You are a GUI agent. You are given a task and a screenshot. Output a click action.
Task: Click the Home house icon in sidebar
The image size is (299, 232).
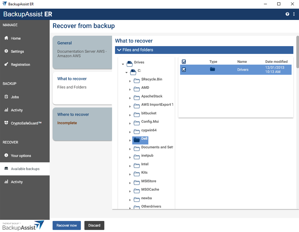tap(6, 38)
